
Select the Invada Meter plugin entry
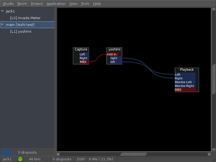coord(25,18)
